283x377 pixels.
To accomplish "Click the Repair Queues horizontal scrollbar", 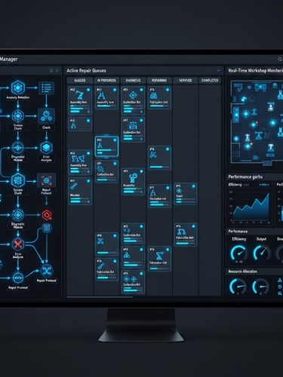I will (100, 297).
